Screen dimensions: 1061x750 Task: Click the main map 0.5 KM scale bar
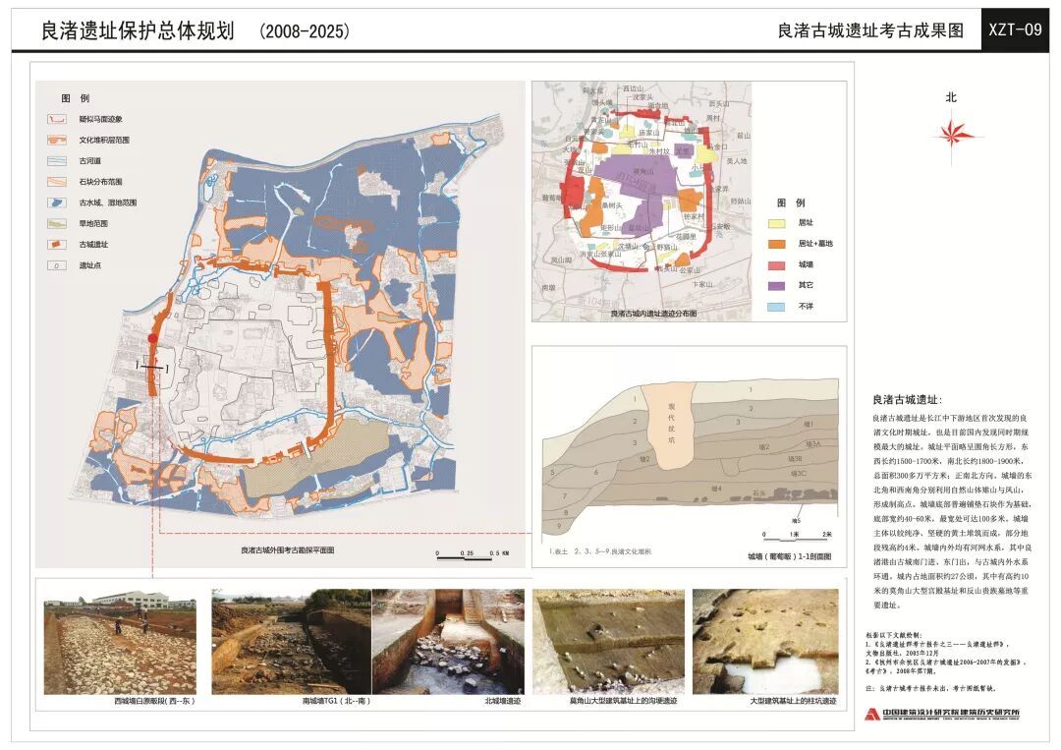[x=473, y=555]
